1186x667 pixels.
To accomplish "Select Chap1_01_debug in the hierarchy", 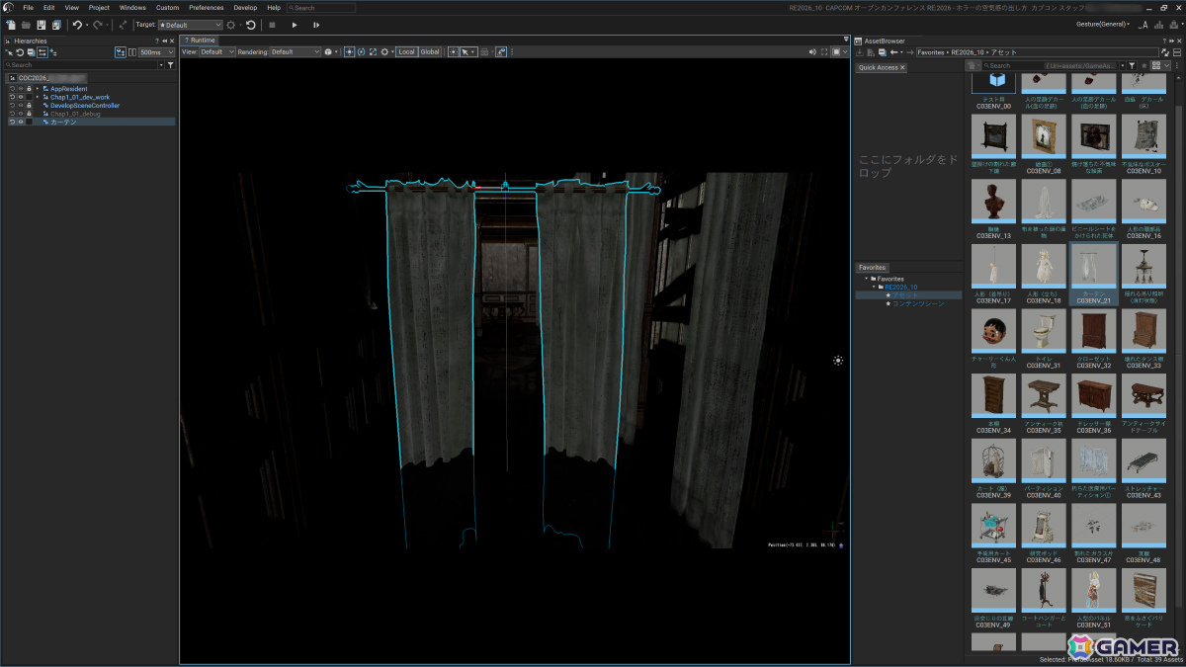I will click(75, 114).
